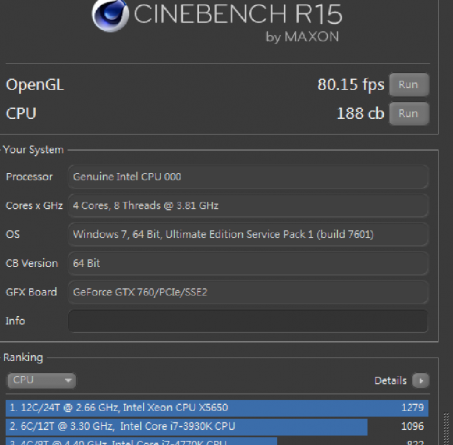Click the GFX Board 'GeForce GTX 760' field
Image resolution: width=453 pixels, height=445 pixels.
(x=248, y=292)
